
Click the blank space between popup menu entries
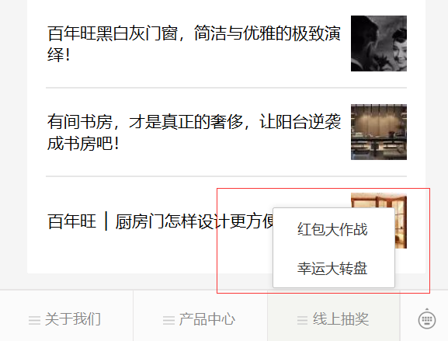334,249
